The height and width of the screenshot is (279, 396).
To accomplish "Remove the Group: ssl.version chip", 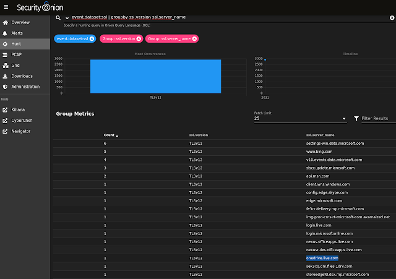I will click(139, 38).
